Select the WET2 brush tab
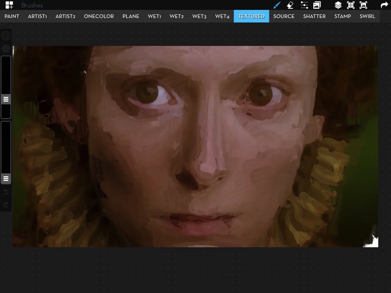Viewport: 391px width, 293px height. [177, 16]
